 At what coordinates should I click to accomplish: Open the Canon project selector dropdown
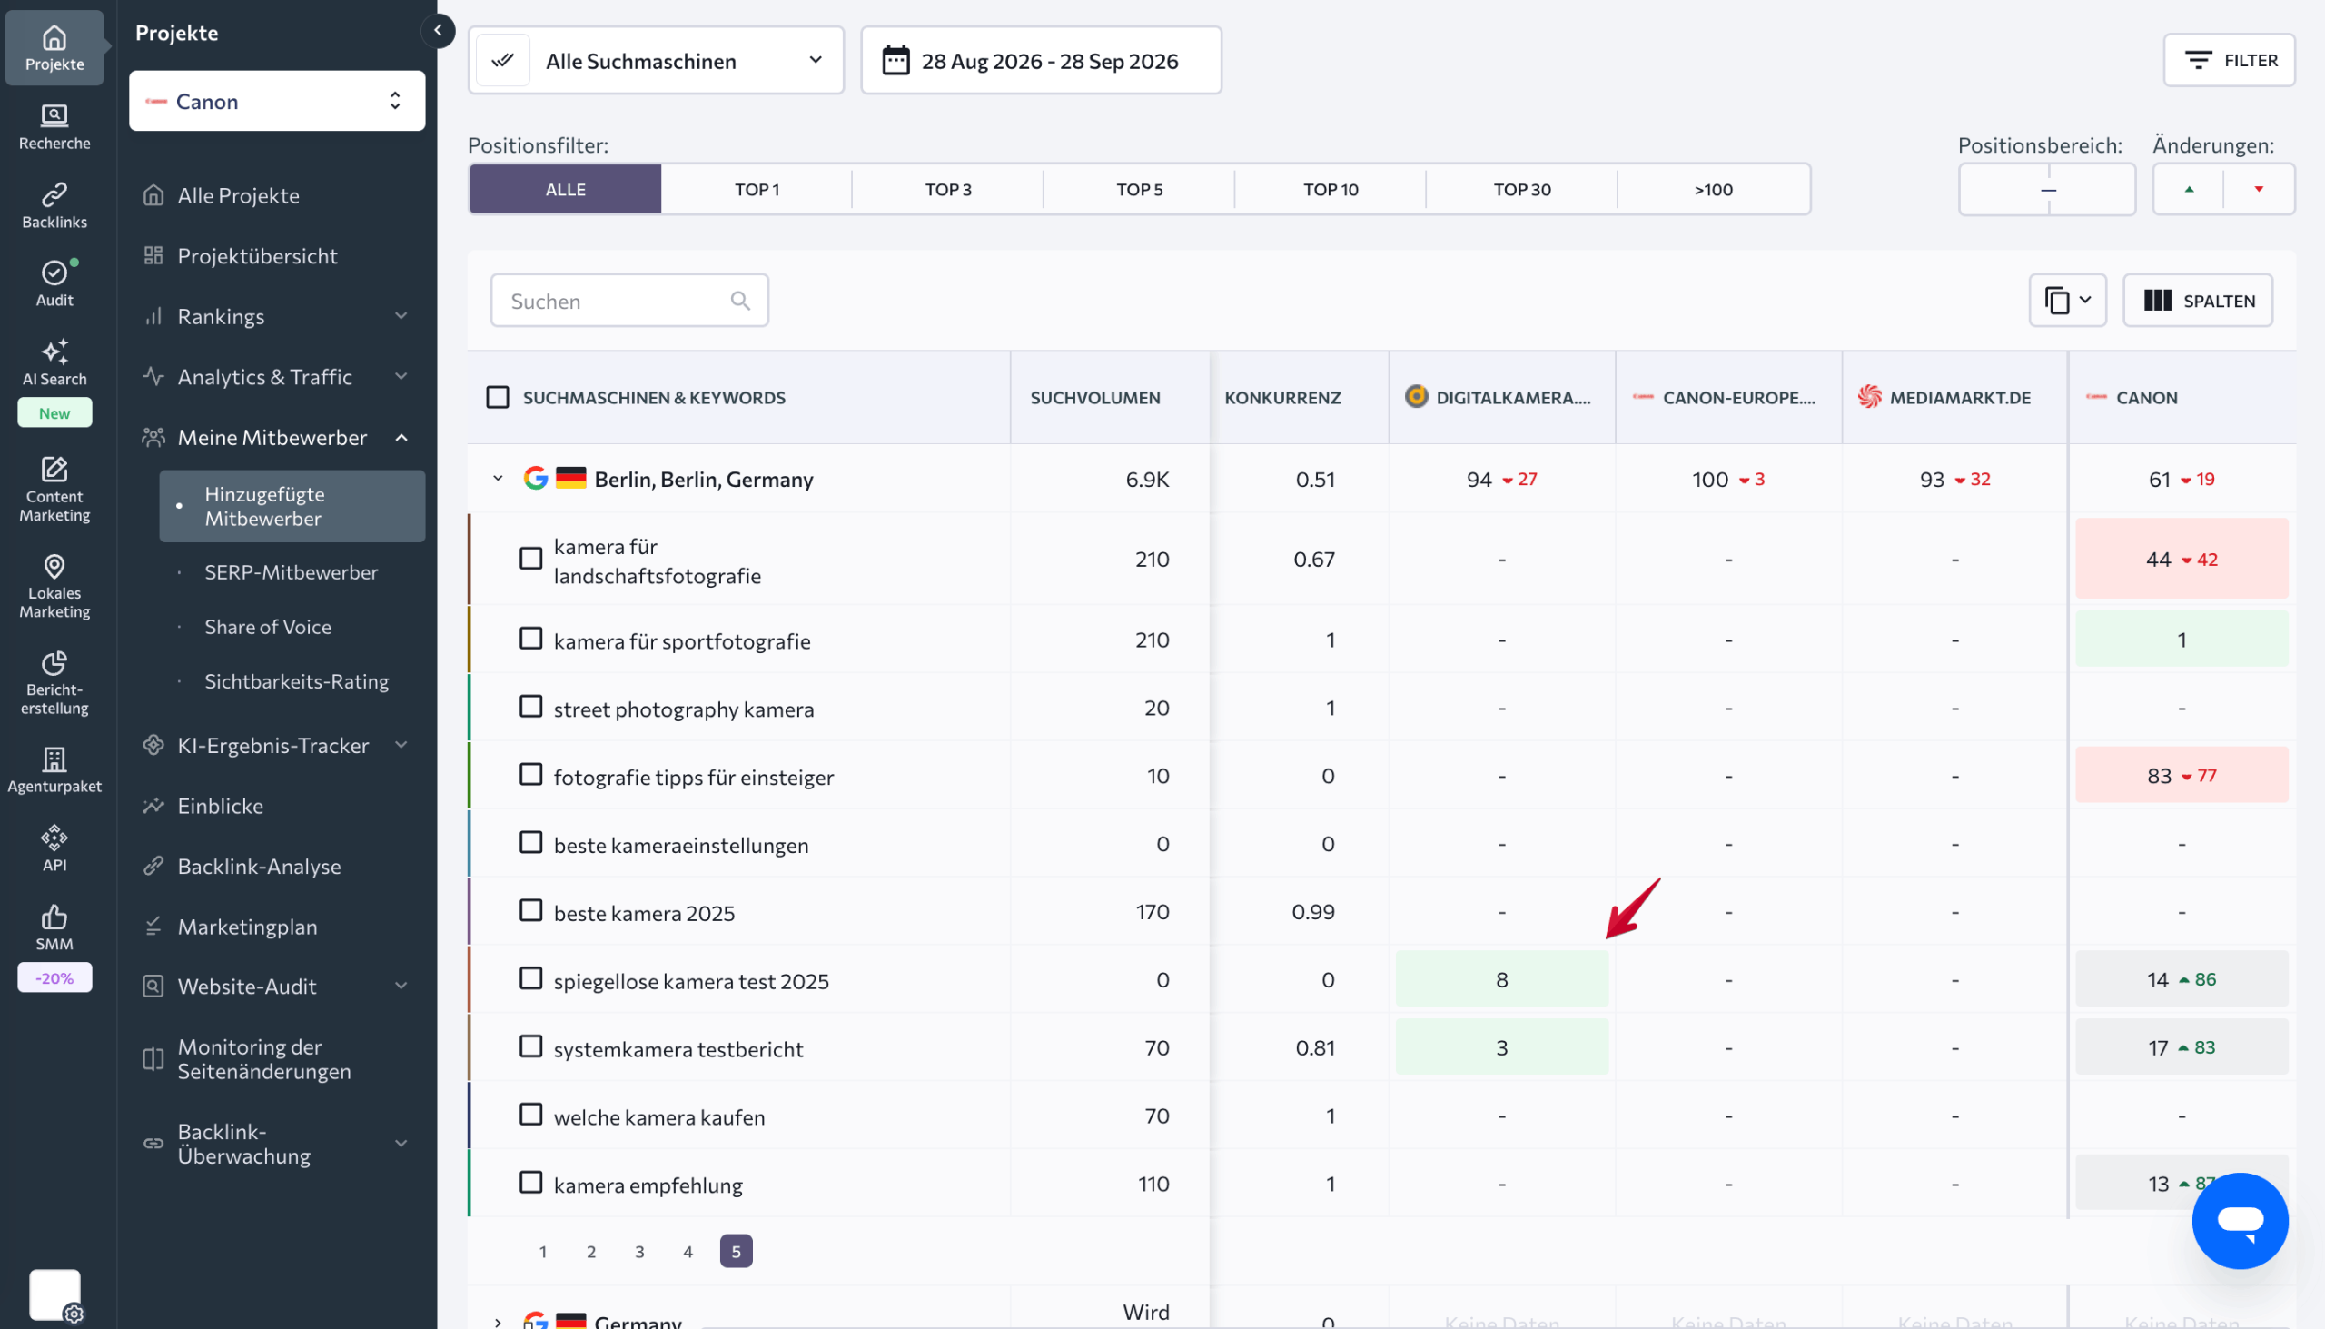[x=276, y=101]
